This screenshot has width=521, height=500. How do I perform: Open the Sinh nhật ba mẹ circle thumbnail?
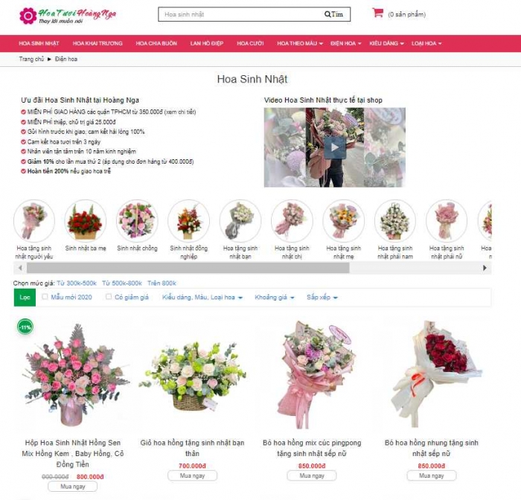pos(86,220)
